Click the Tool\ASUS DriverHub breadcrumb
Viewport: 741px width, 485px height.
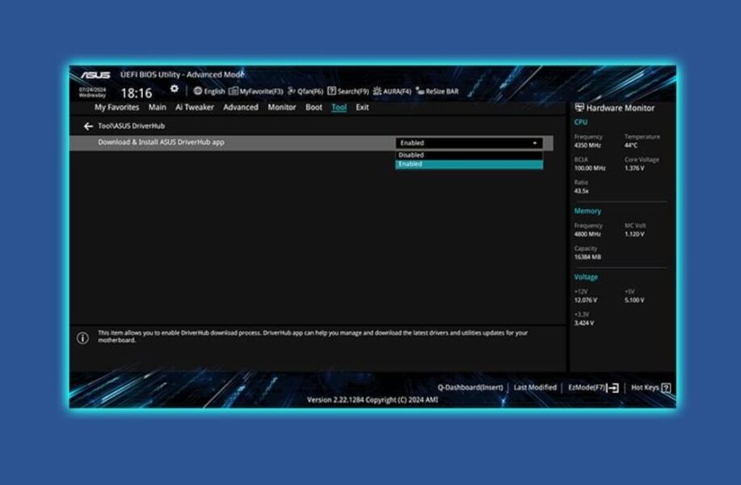132,126
